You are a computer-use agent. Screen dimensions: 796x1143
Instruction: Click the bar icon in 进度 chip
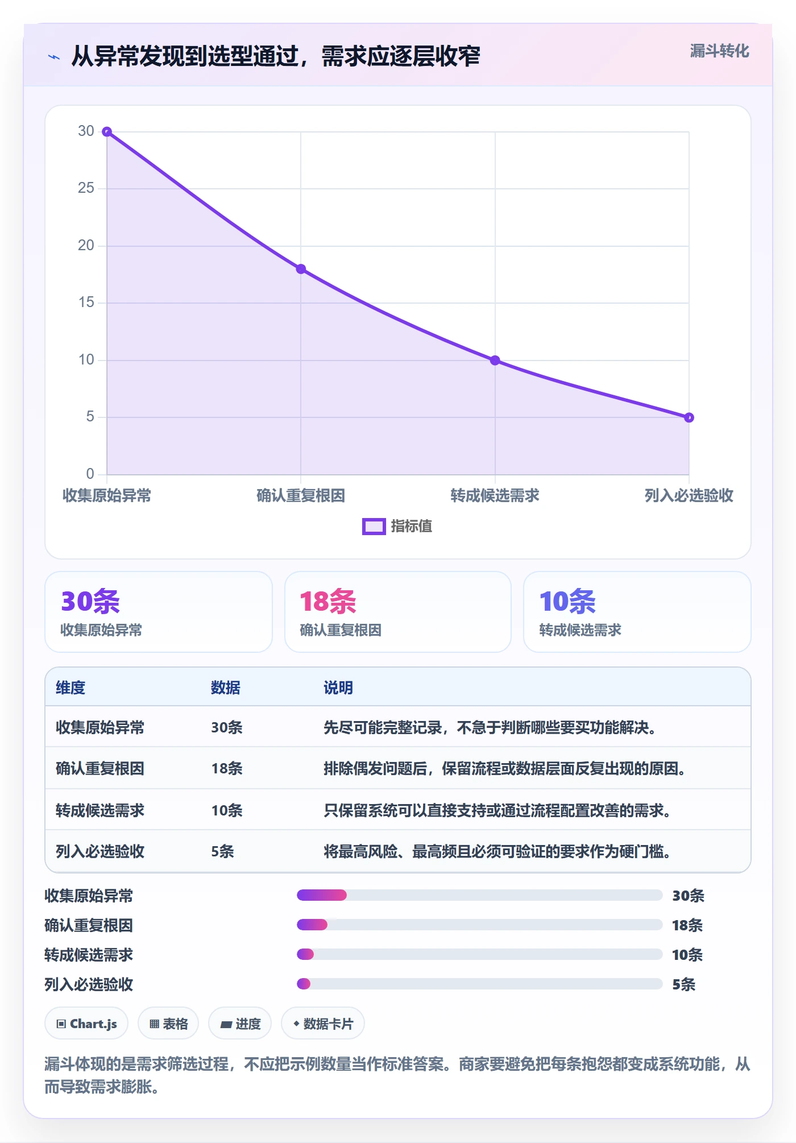(x=226, y=1025)
